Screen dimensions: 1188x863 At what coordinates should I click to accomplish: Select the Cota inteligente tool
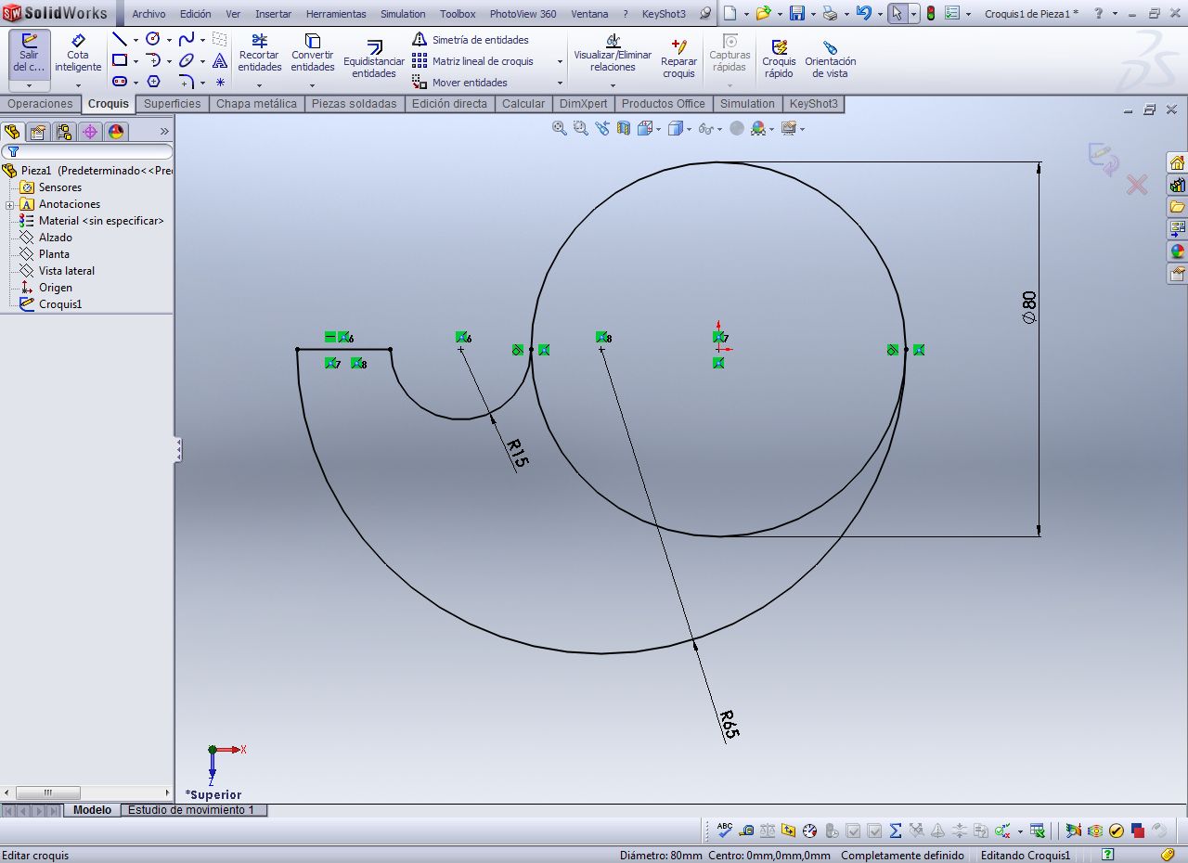78,53
